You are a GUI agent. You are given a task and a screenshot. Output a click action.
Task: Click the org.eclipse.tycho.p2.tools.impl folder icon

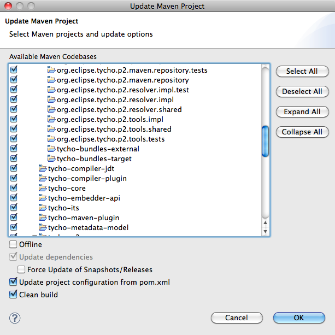[52, 119]
